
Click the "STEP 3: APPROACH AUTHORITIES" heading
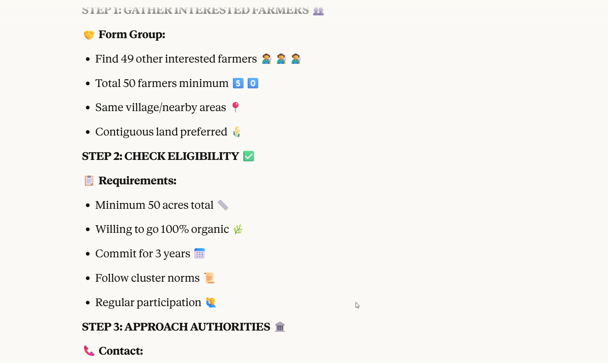[x=176, y=327]
